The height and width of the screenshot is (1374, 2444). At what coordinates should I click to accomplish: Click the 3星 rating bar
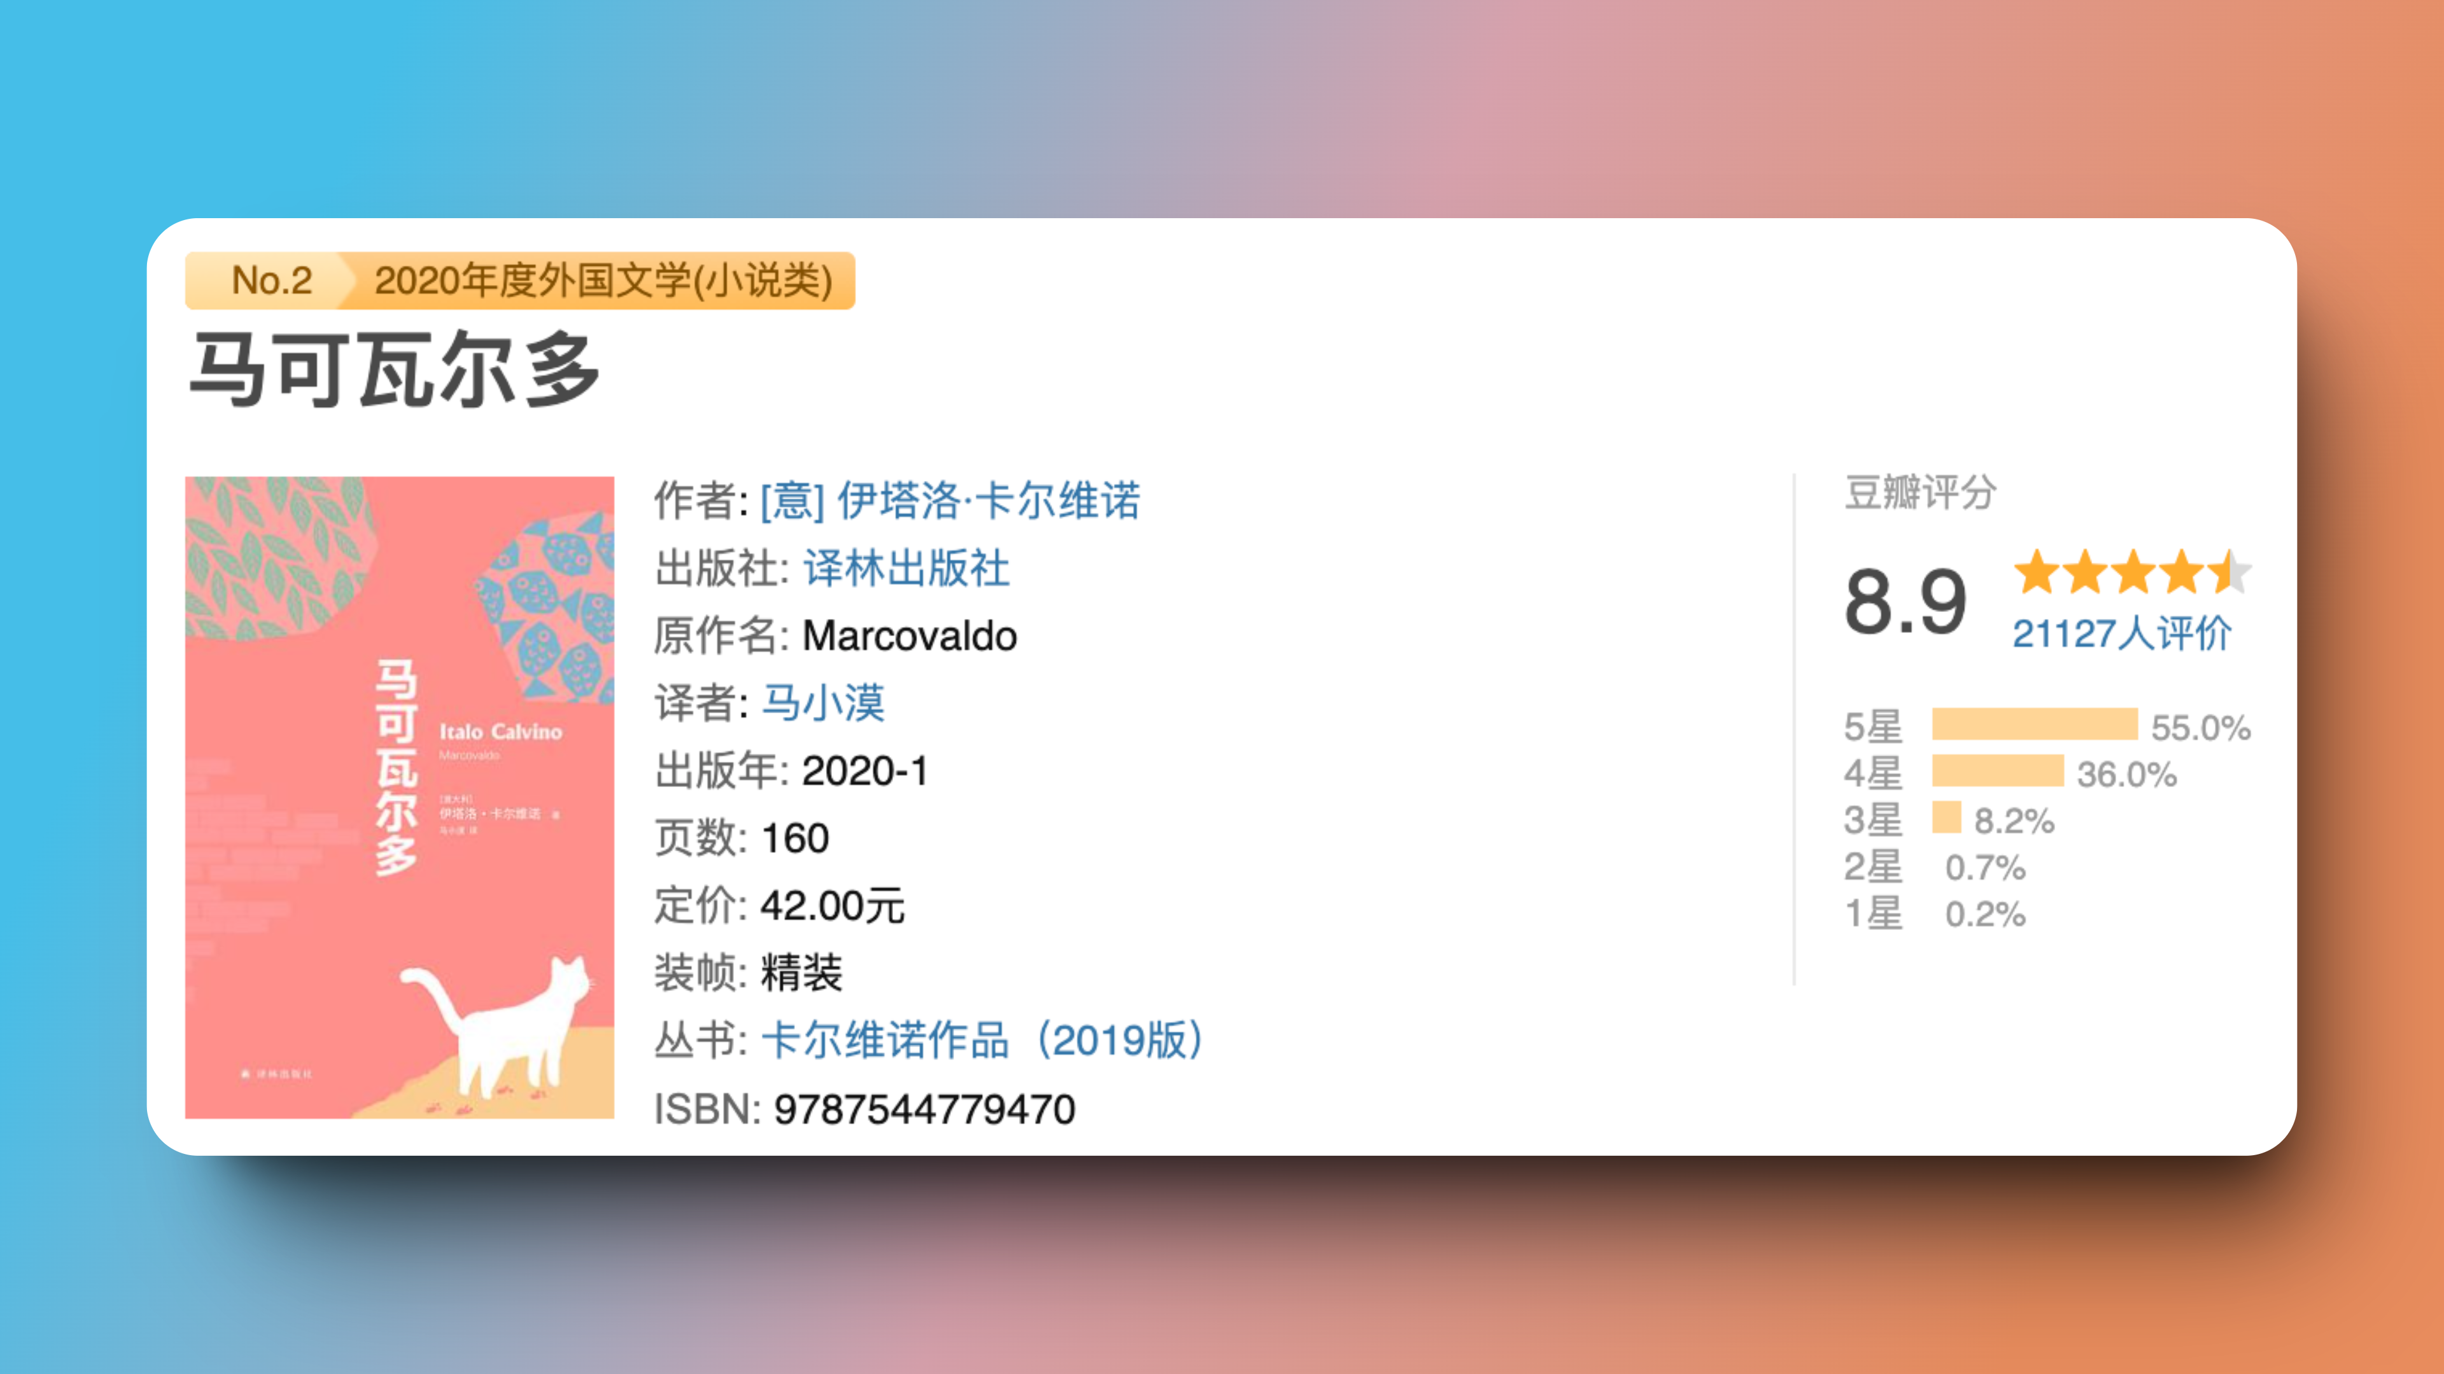(1946, 817)
